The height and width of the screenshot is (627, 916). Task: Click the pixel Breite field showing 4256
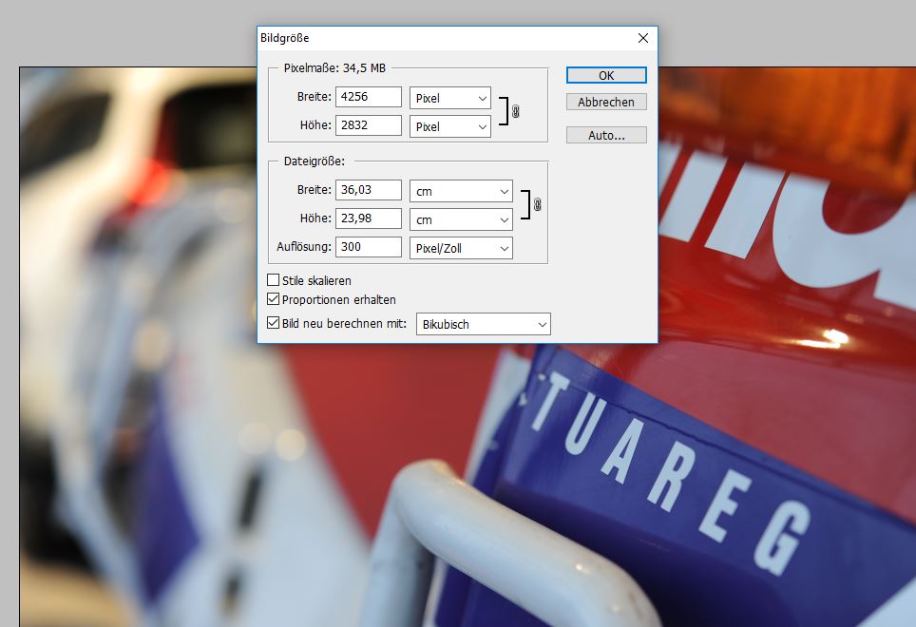click(x=368, y=97)
